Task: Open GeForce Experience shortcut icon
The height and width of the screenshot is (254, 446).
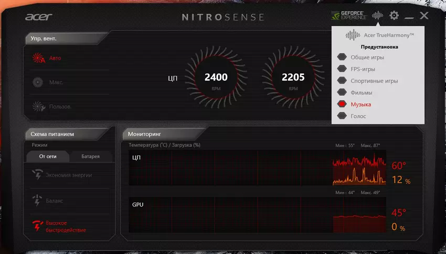Action: click(x=349, y=16)
